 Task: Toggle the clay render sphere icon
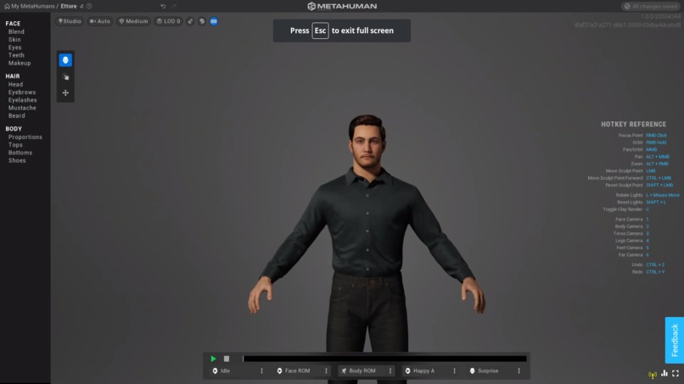(202, 21)
